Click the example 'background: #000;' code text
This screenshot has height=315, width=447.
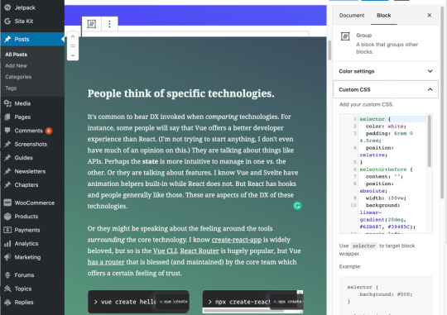[386, 294]
